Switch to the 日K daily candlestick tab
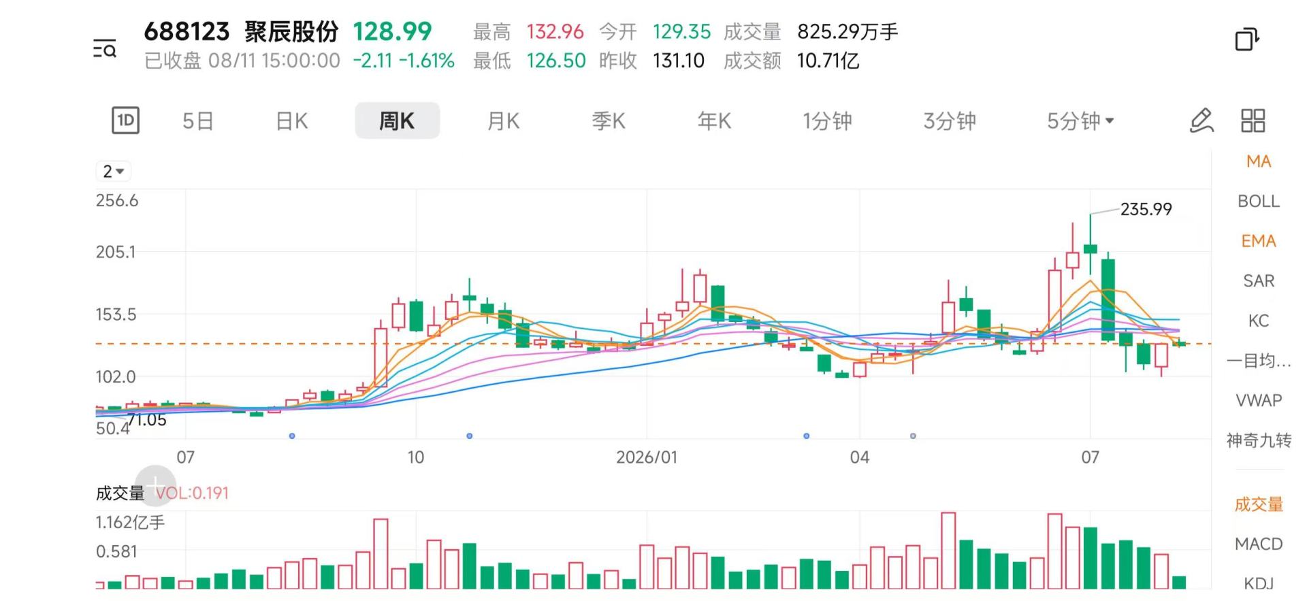1307x601 pixels. pos(292,121)
